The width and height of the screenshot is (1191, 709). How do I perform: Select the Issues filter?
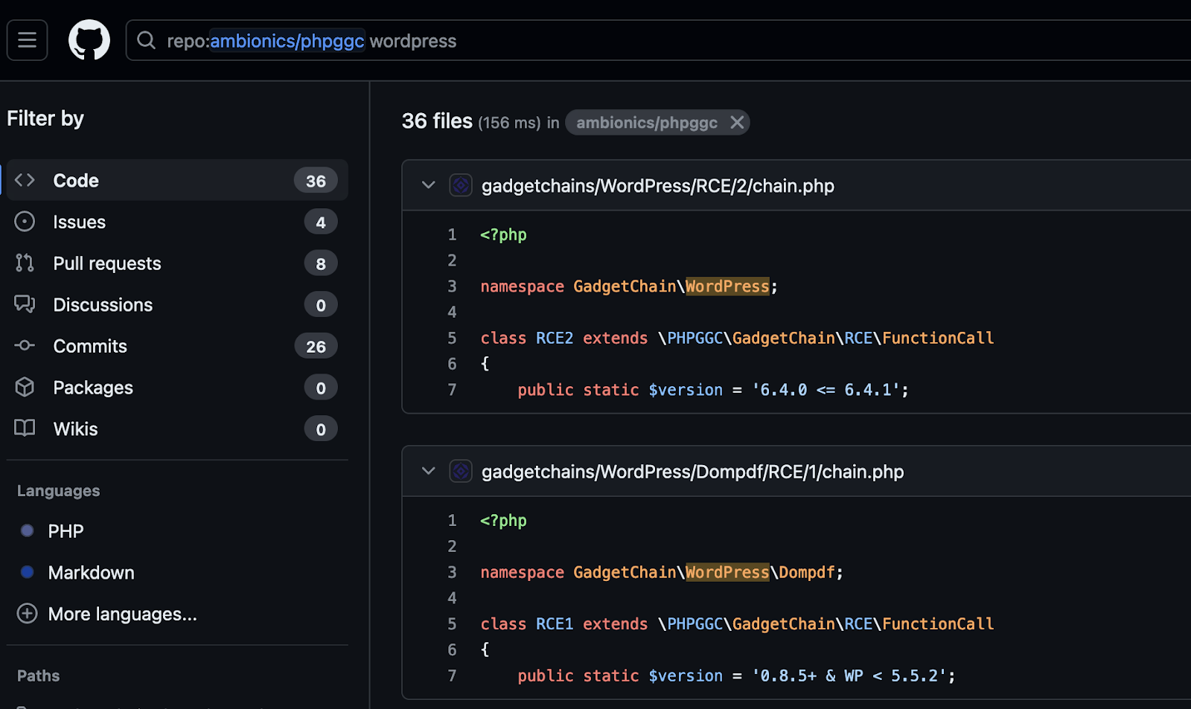pos(177,222)
